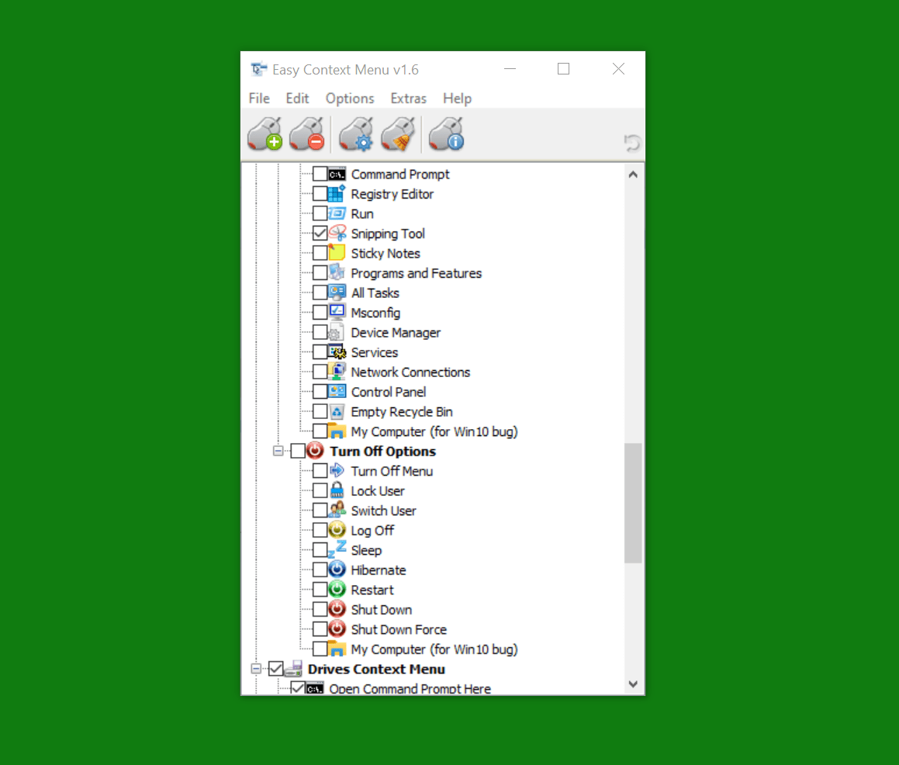Click the Command Prompt icon
The image size is (899, 765).
point(337,175)
